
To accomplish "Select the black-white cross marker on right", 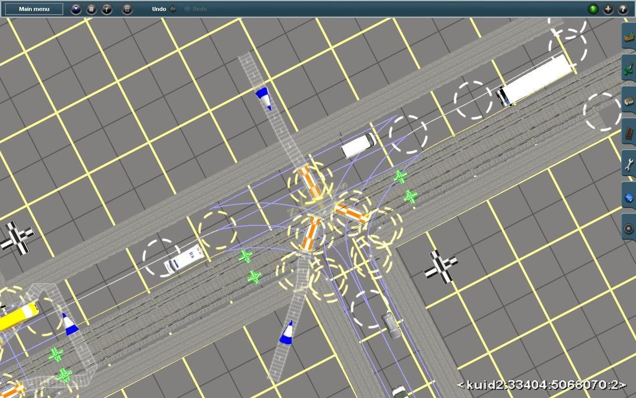I will (x=441, y=266).
